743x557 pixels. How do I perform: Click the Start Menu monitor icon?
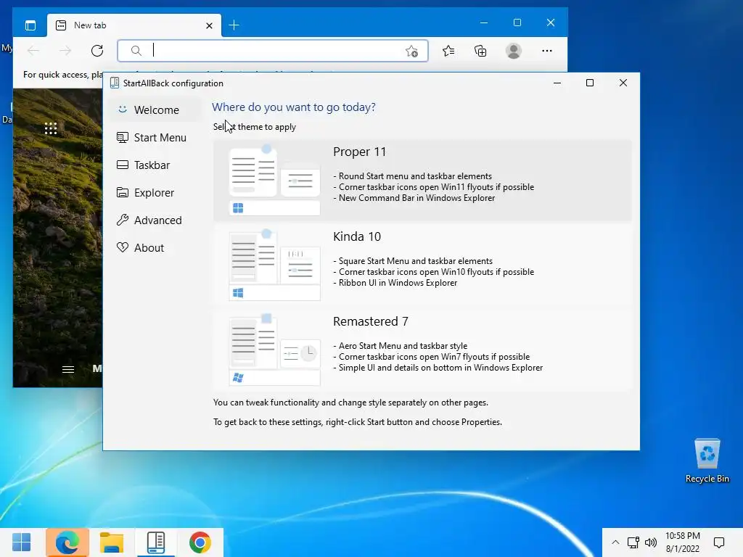click(122, 137)
